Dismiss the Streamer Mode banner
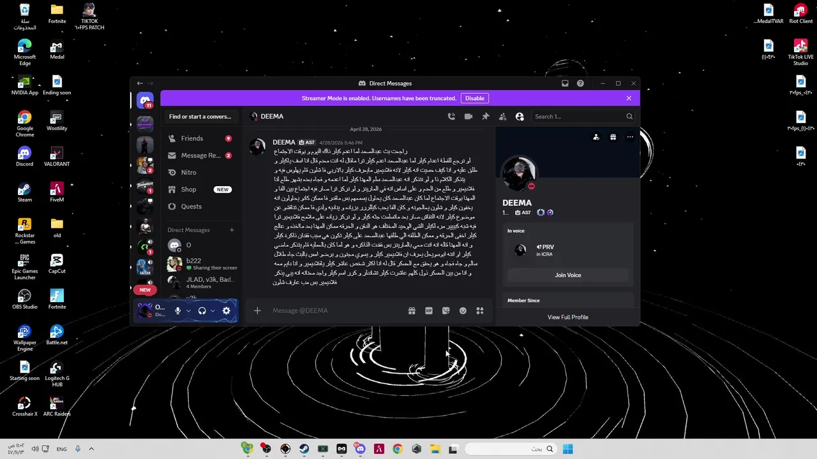 629,98
